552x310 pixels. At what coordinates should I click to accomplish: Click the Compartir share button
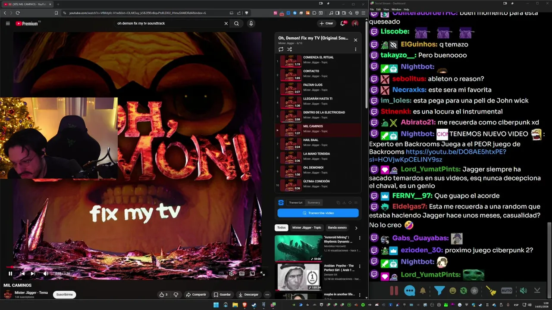coord(196,294)
